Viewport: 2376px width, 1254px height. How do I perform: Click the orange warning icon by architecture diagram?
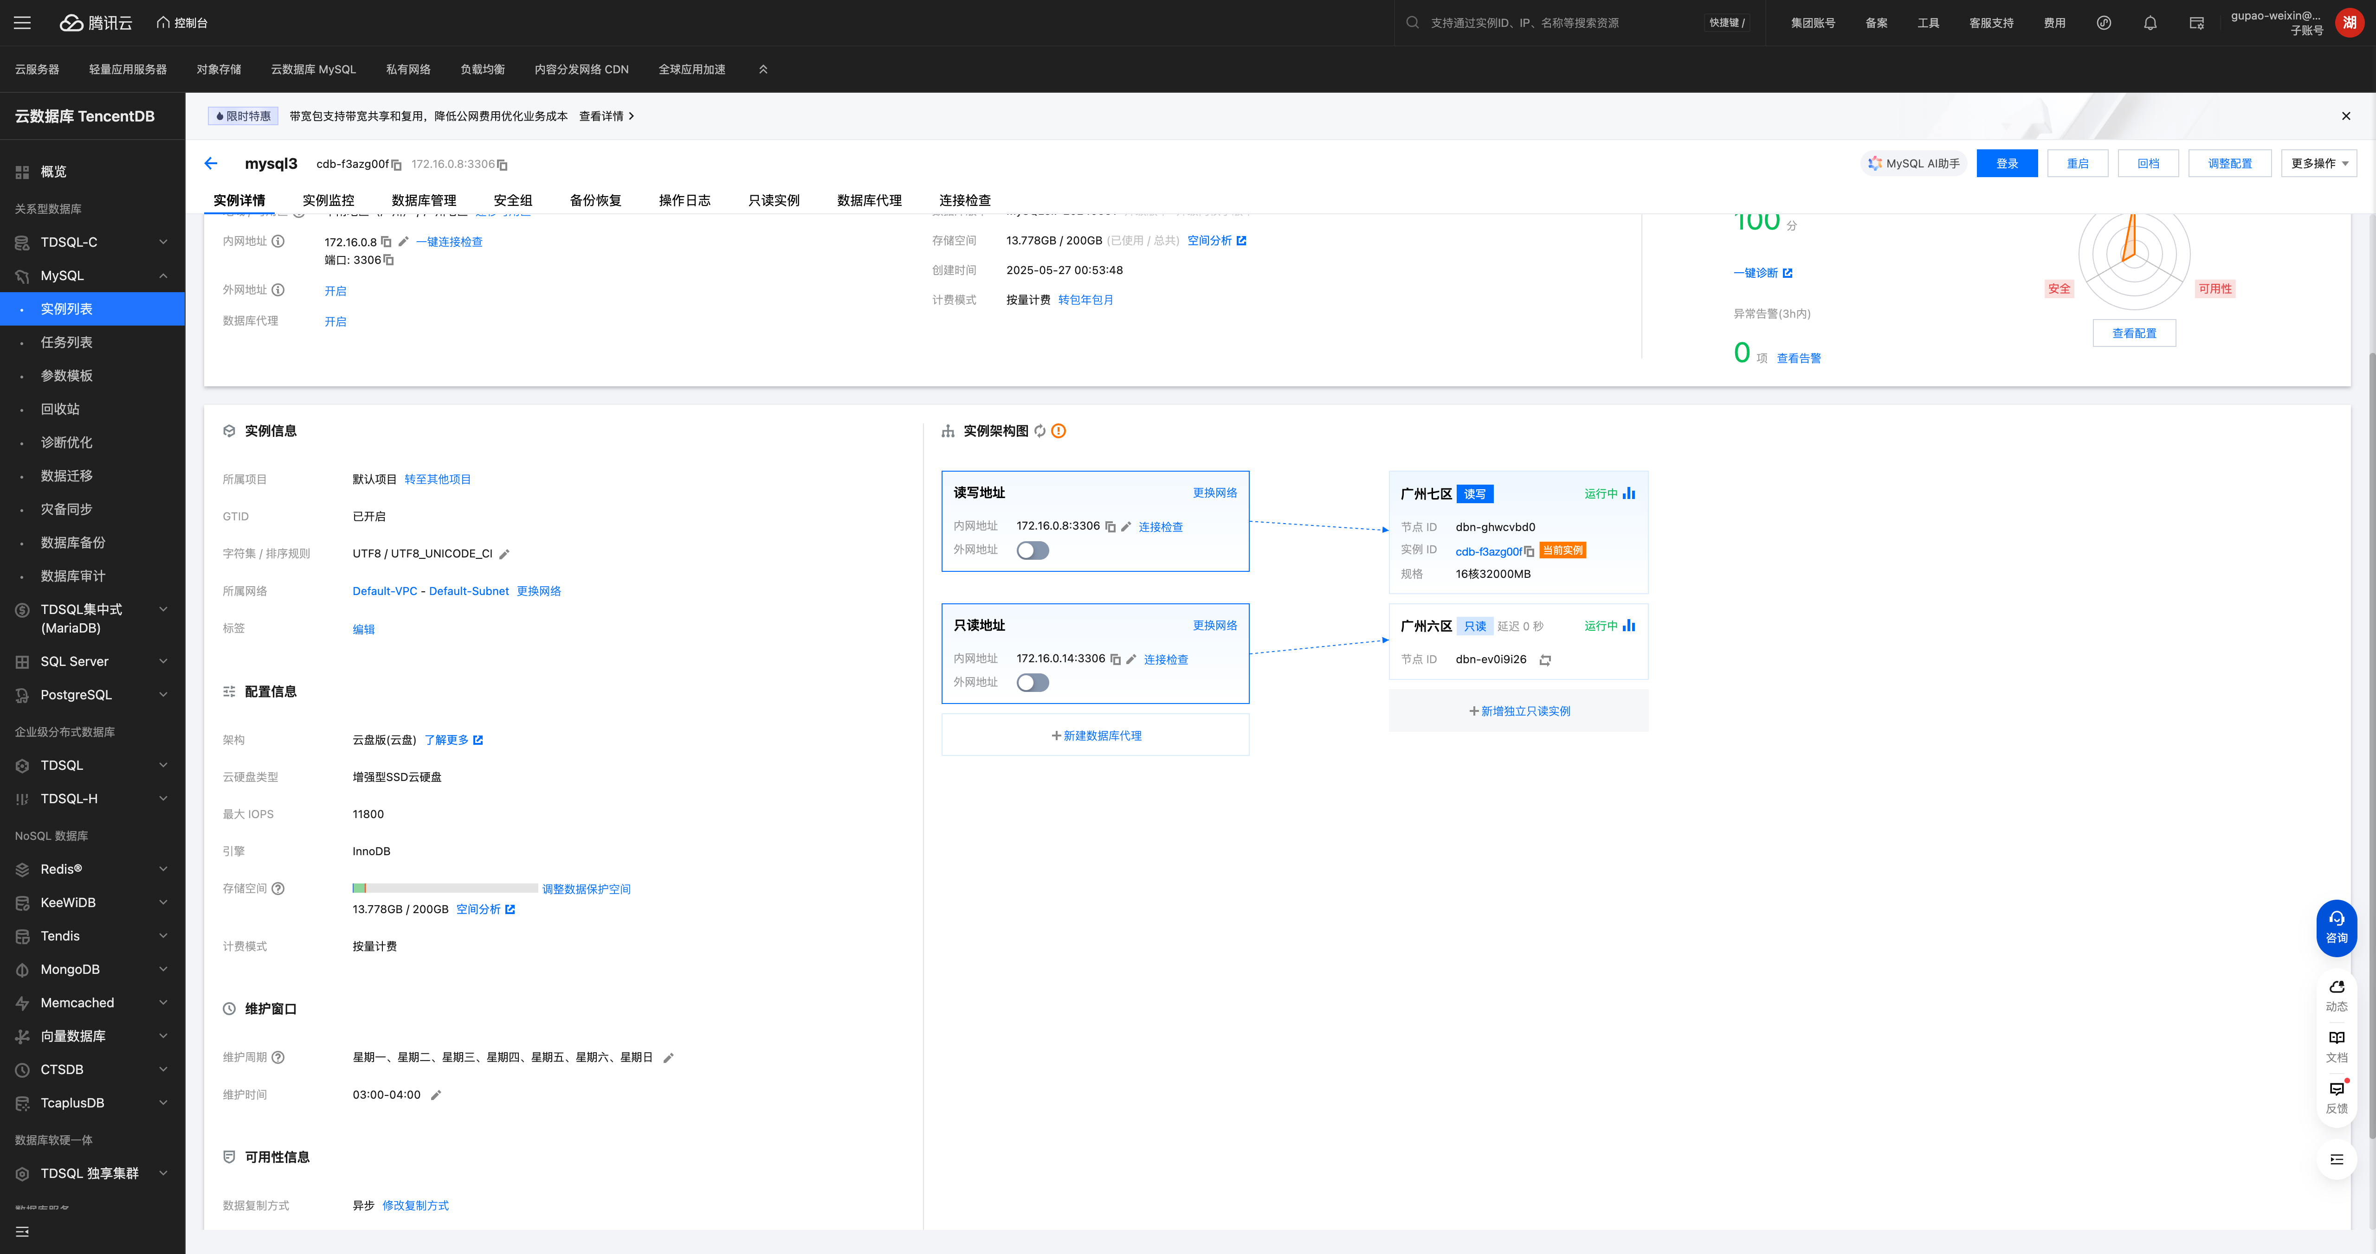click(1059, 431)
